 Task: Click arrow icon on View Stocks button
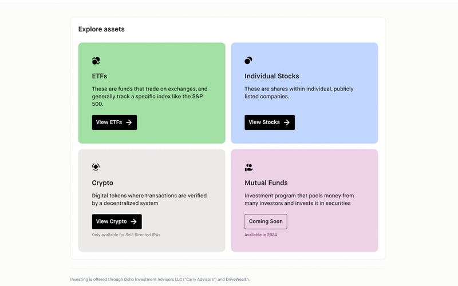(x=287, y=122)
